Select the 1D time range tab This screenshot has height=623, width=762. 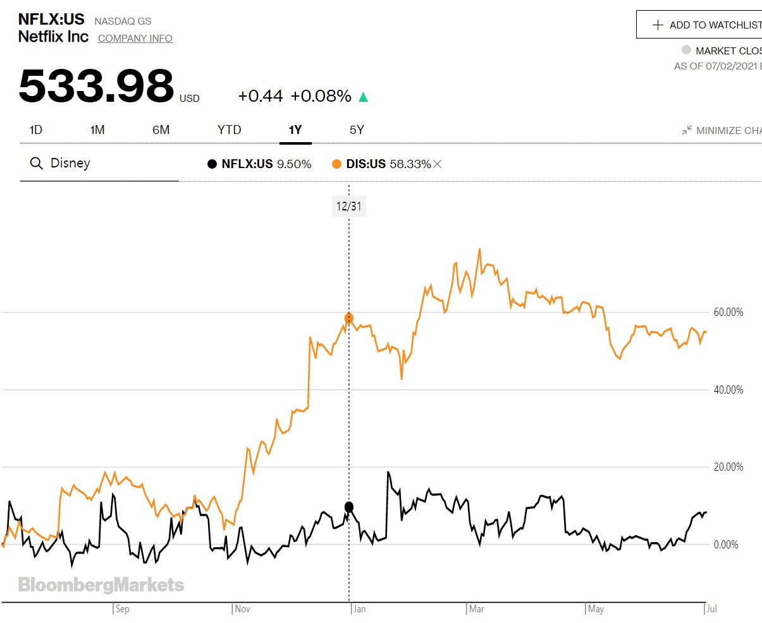[x=36, y=130]
